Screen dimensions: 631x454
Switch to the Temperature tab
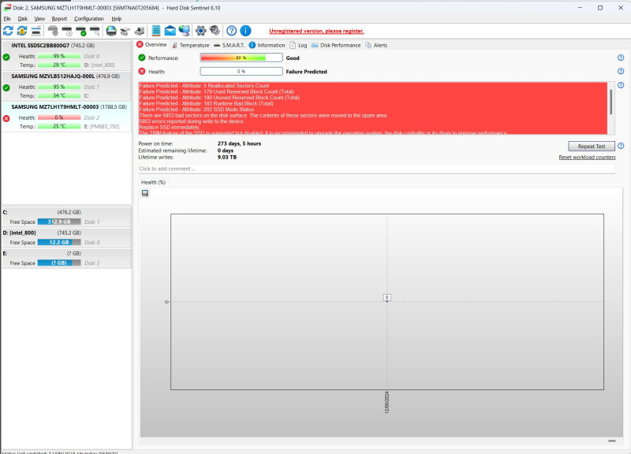click(190, 45)
